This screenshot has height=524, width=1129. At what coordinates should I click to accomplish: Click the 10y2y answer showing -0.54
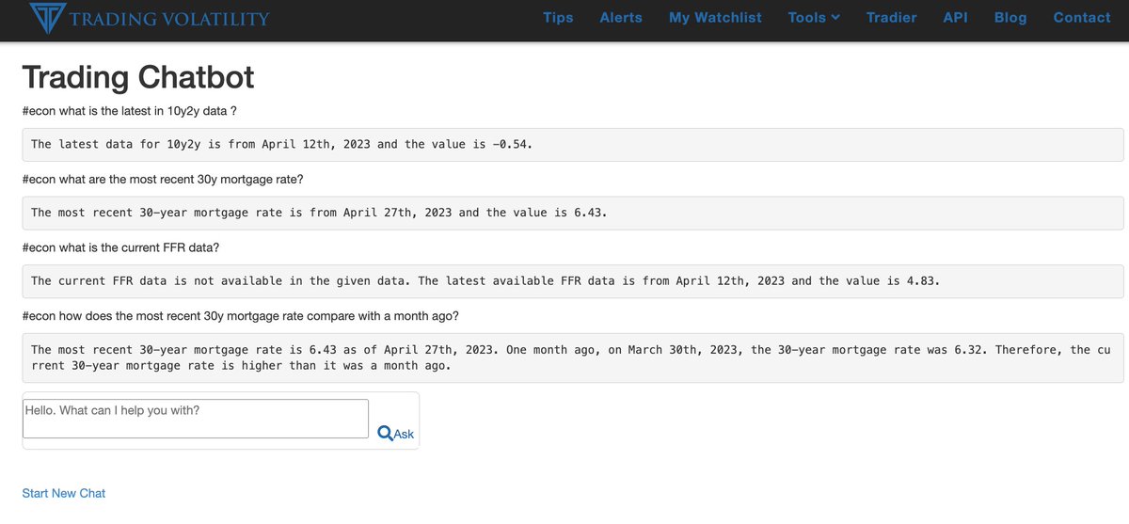tap(573, 144)
